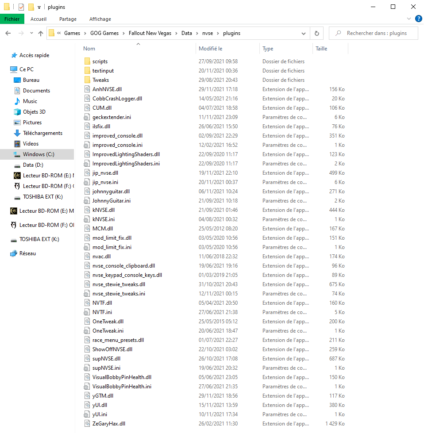Click the search box Rechercher dans plugins
Viewport: 424px width, 433px height.
[x=374, y=34]
